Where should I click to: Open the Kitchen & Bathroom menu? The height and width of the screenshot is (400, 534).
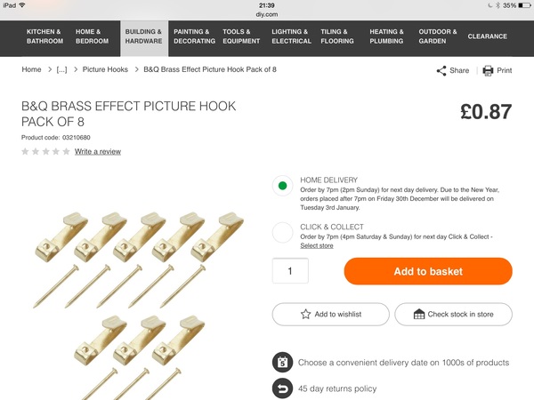pyautogui.click(x=44, y=36)
